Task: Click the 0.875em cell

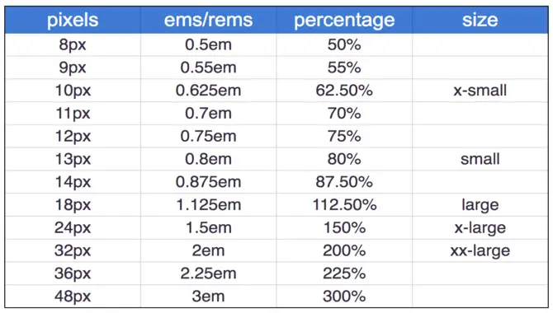Action: pyautogui.click(x=209, y=182)
